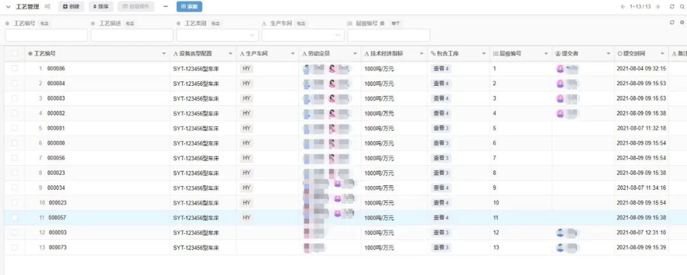
Task: Click the share icon beside 工艺管理
Action: click(47, 6)
